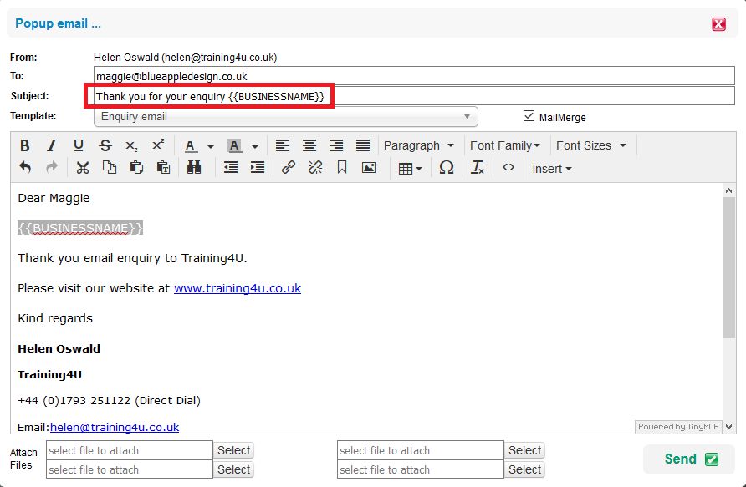
Task: Click the editor scrollbar down arrow
Action: (x=729, y=427)
